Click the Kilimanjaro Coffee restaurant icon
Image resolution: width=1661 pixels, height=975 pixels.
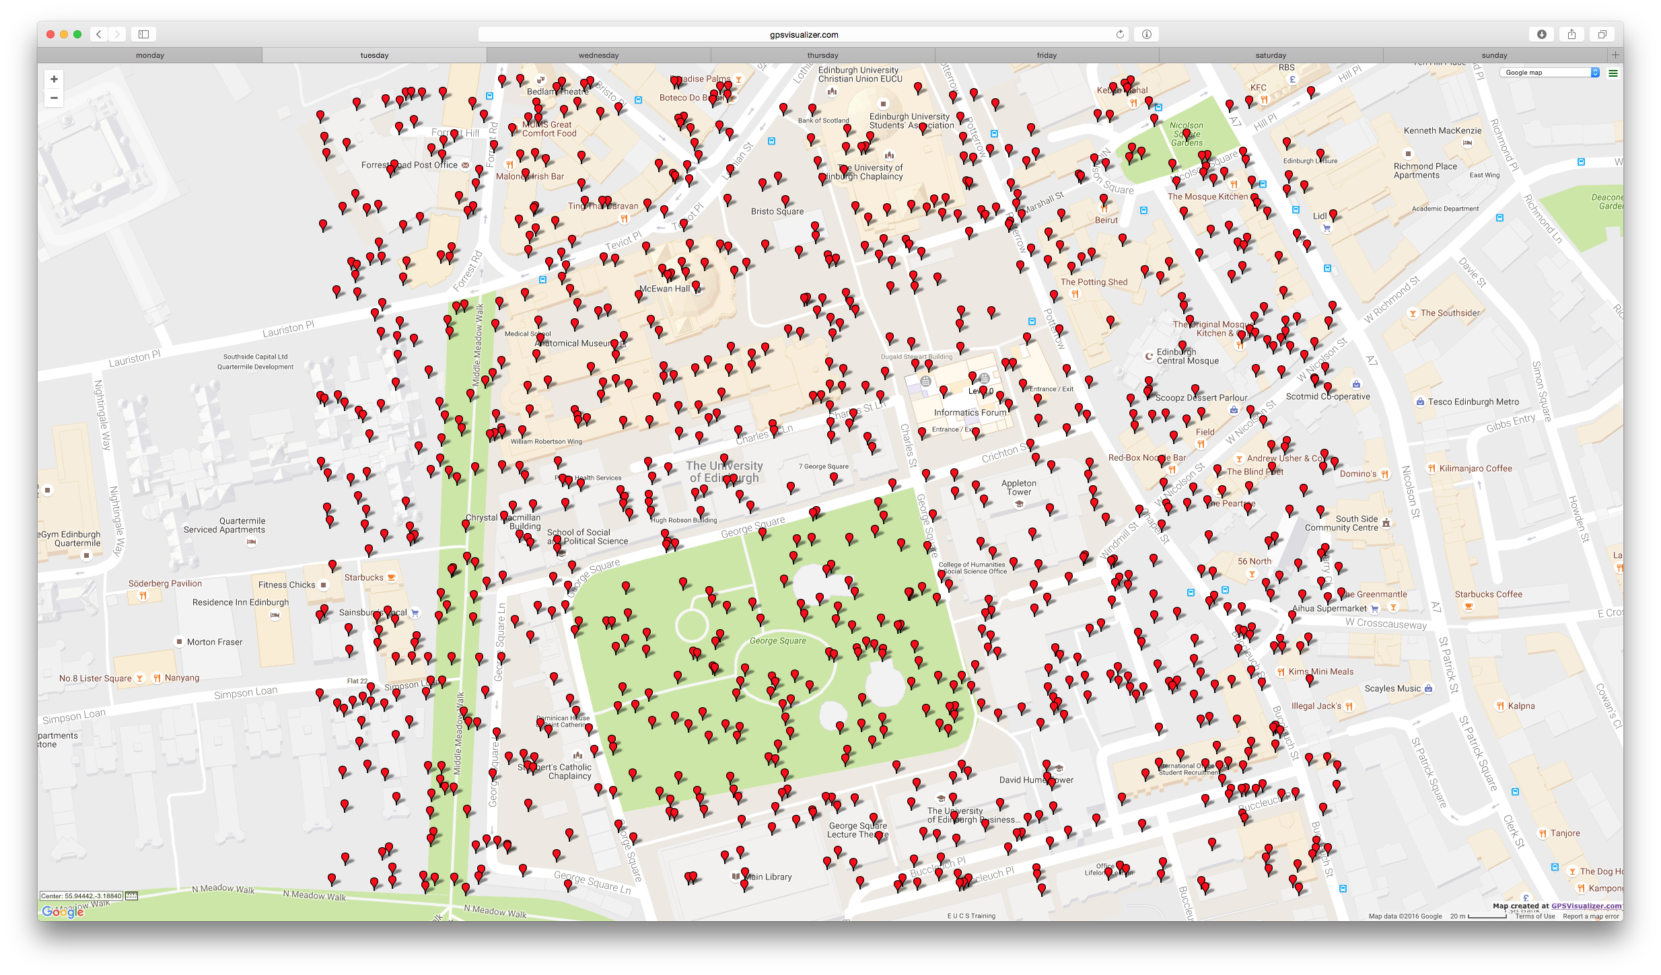point(1432,468)
